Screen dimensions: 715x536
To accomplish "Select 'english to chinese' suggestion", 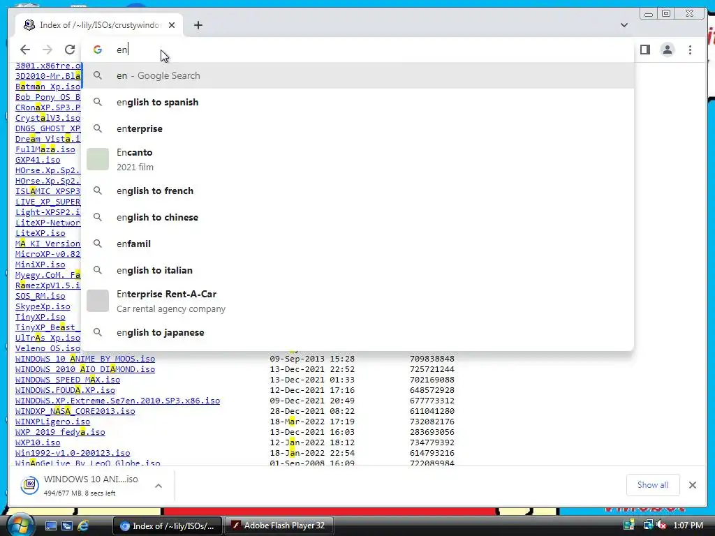I will coord(357,217).
